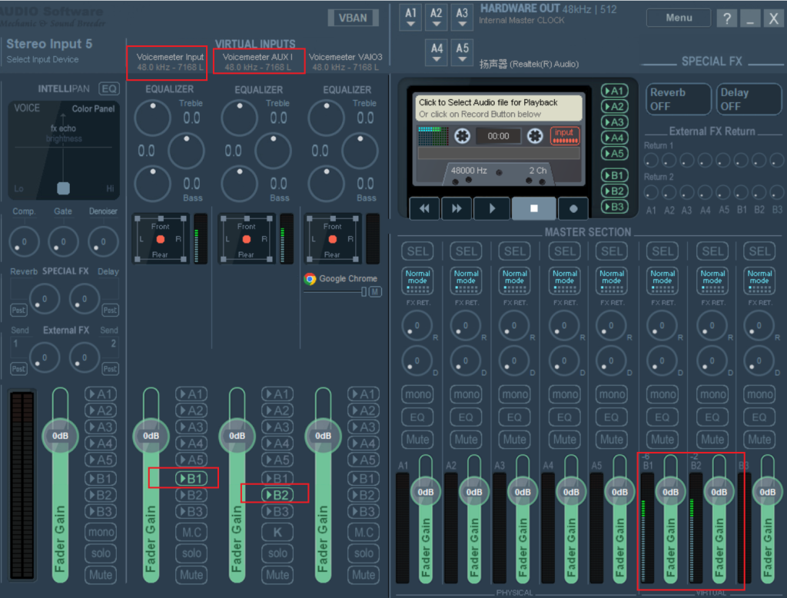Open the Stereo Input 5 device selector
This screenshot has height=598, width=787.
[43, 59]
